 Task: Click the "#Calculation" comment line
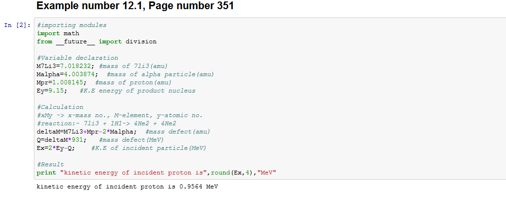pyautogui.click(x=60, y=107)
